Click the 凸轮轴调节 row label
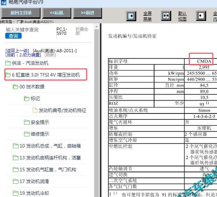 point(121,168)
